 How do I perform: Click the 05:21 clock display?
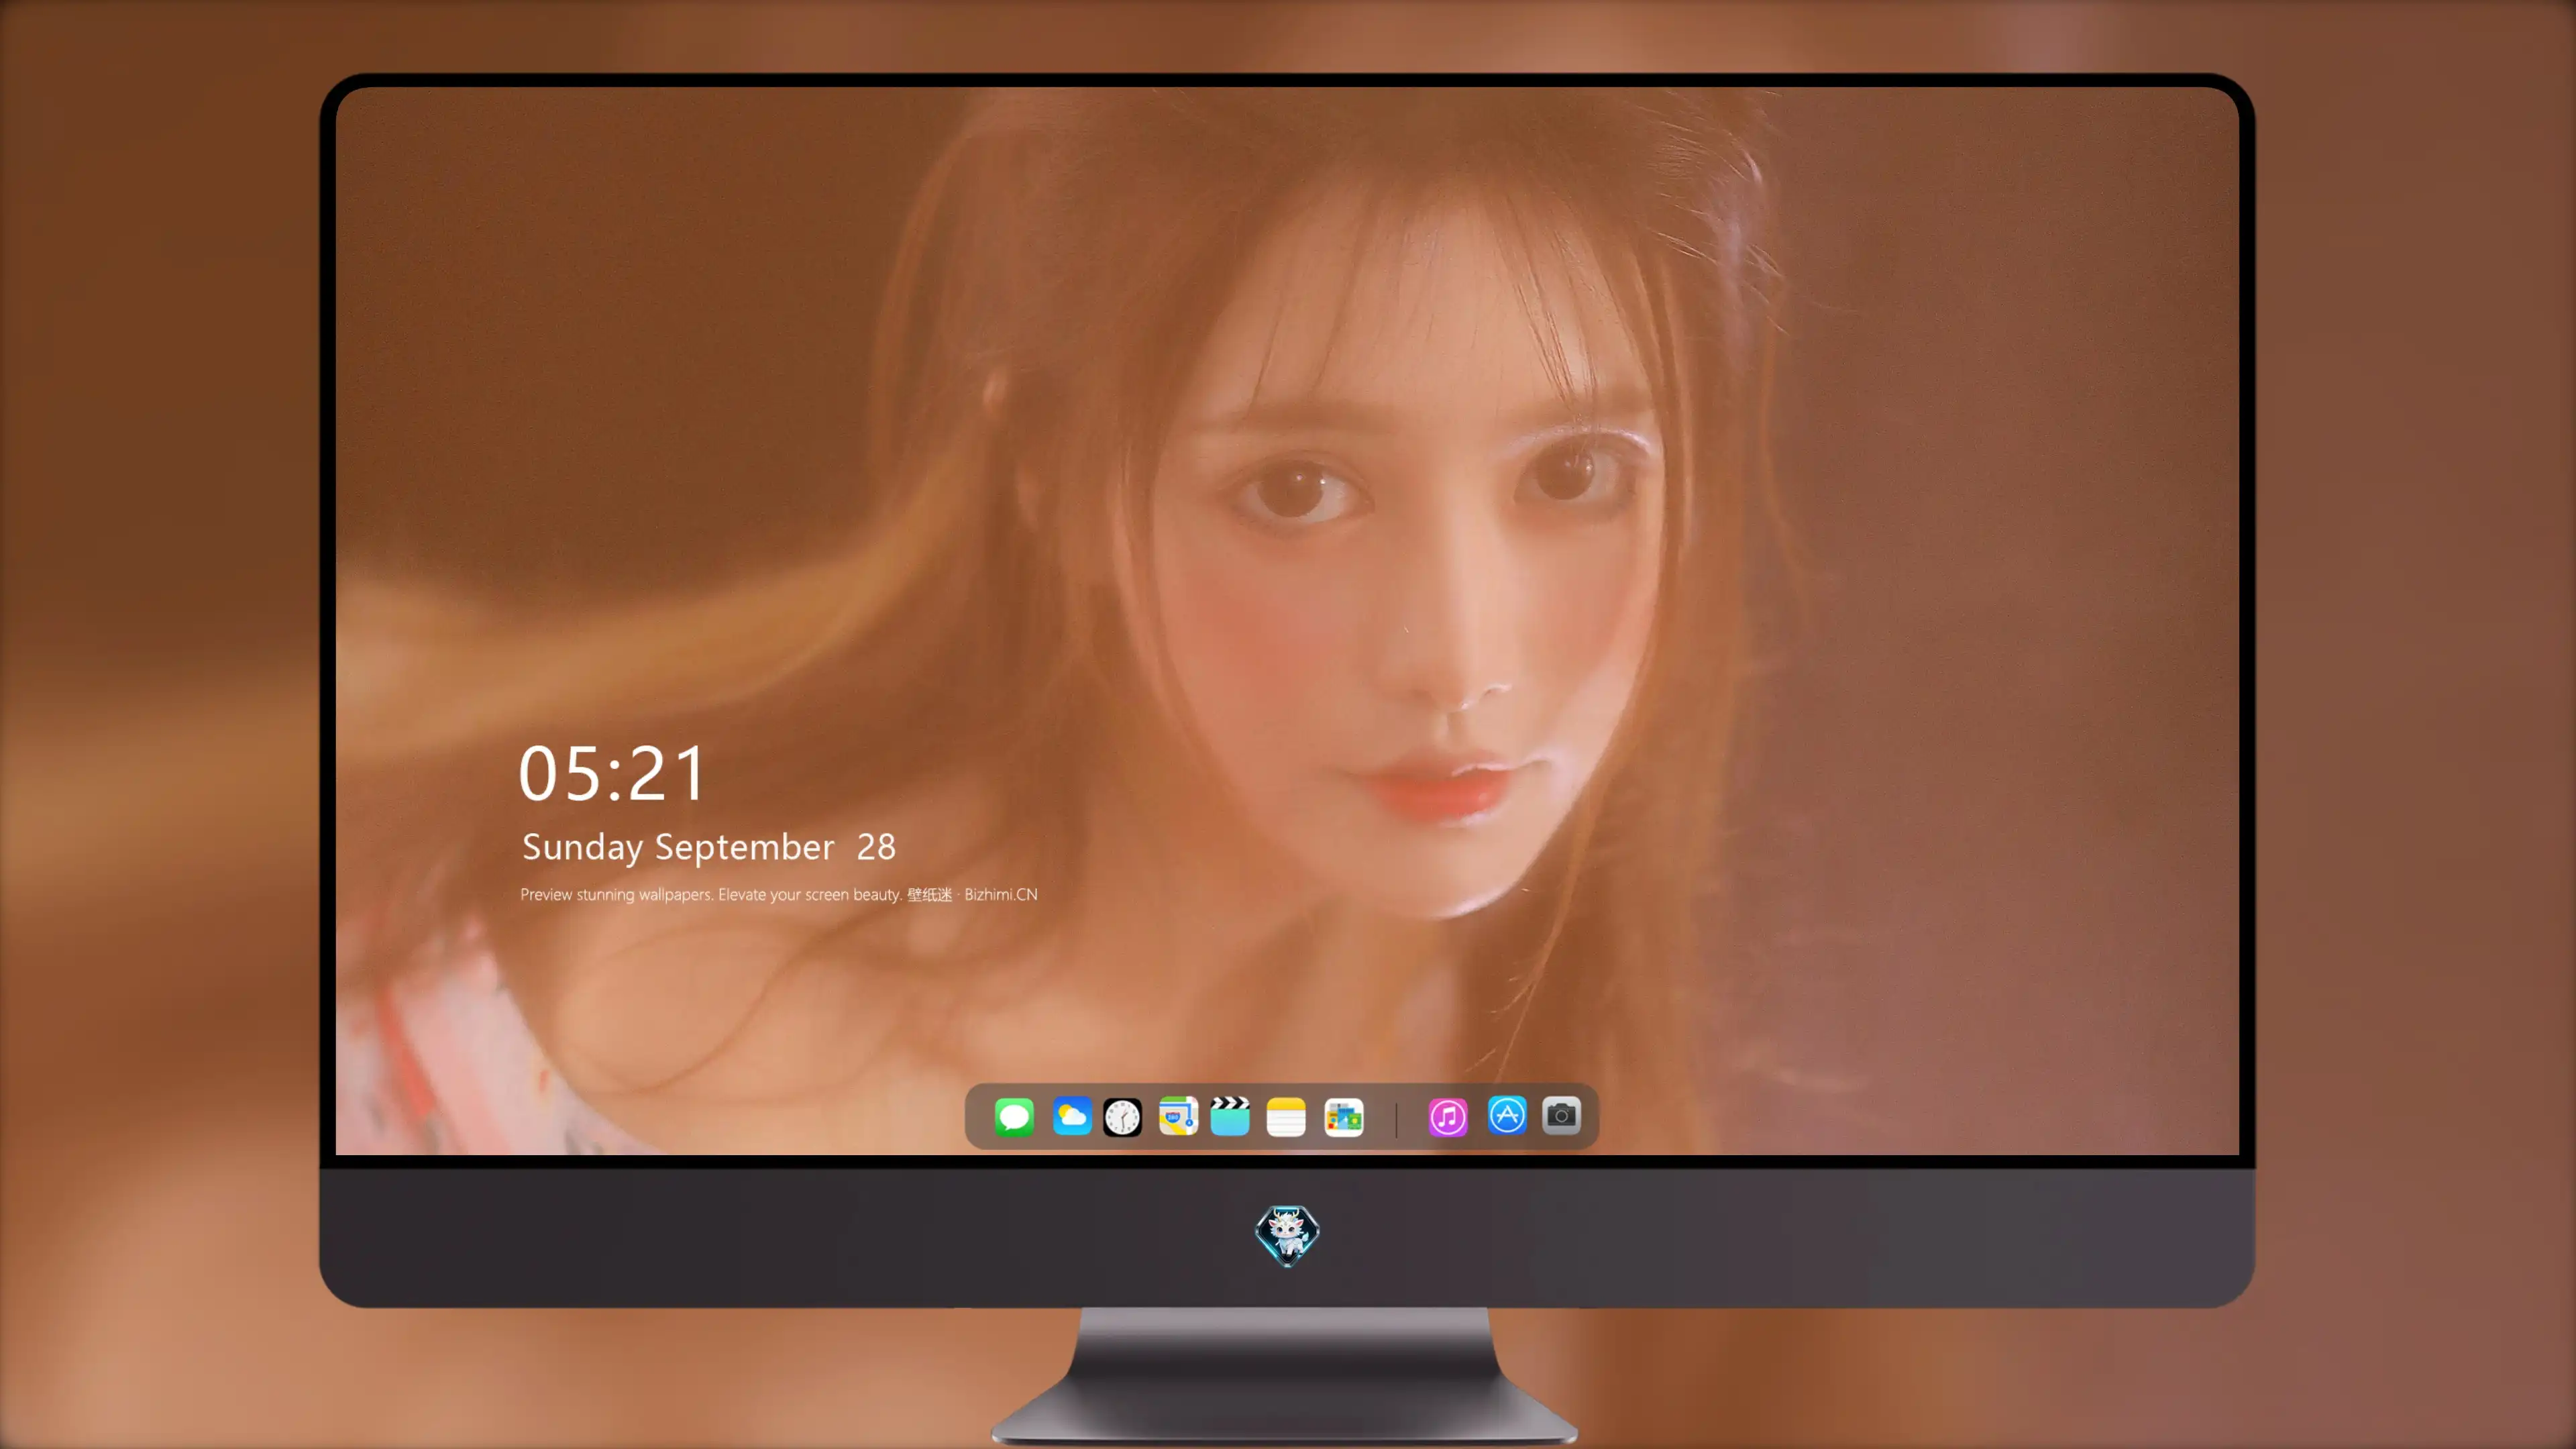click(x=612, y=773)
